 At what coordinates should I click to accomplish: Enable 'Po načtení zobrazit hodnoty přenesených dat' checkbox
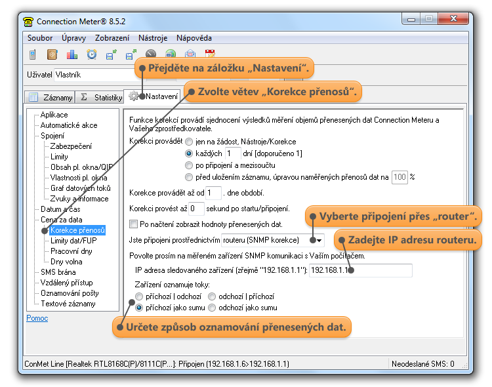pos(134,224)
